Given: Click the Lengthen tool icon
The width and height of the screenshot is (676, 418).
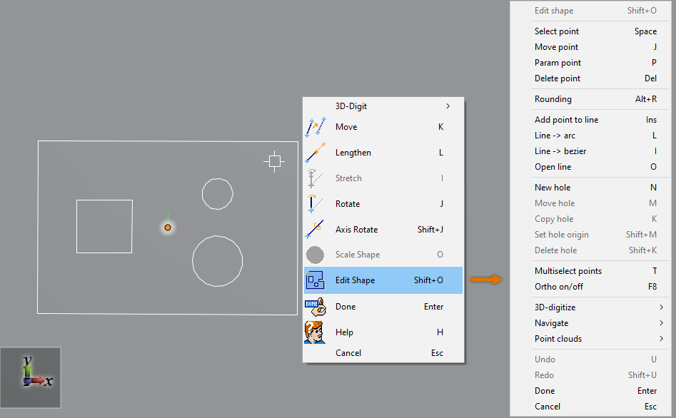Looking at the screenshot, I should (x=315, y=153).
